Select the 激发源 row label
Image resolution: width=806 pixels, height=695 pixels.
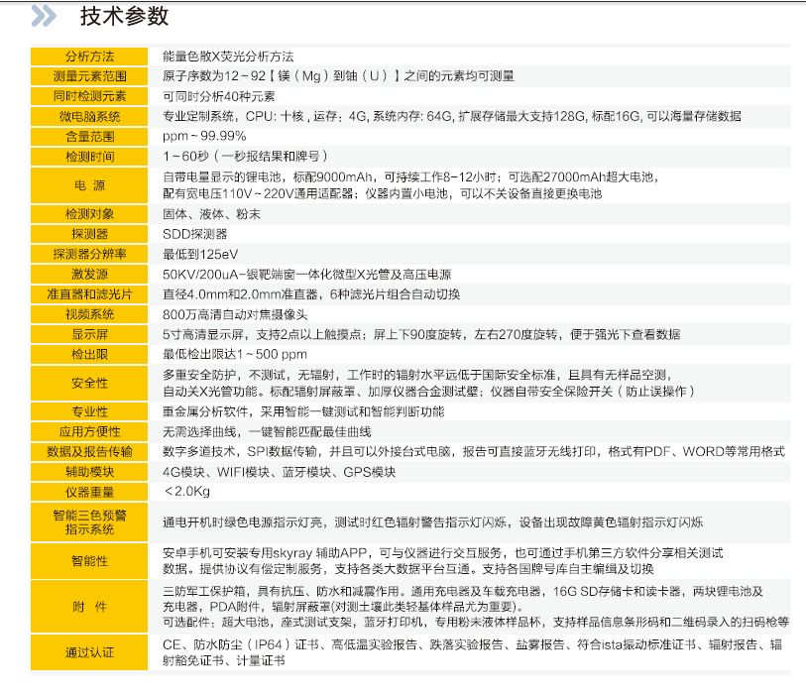click(90, 274)
